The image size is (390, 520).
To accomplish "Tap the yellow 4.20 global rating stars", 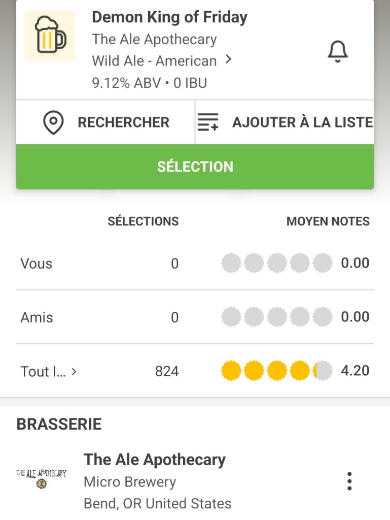I will coord(276,371).
